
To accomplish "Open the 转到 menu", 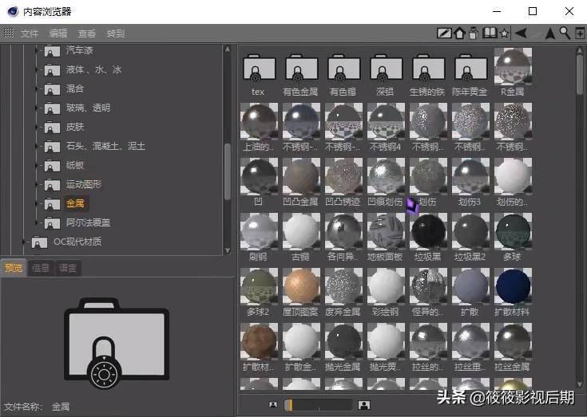I will click(115, 33).
